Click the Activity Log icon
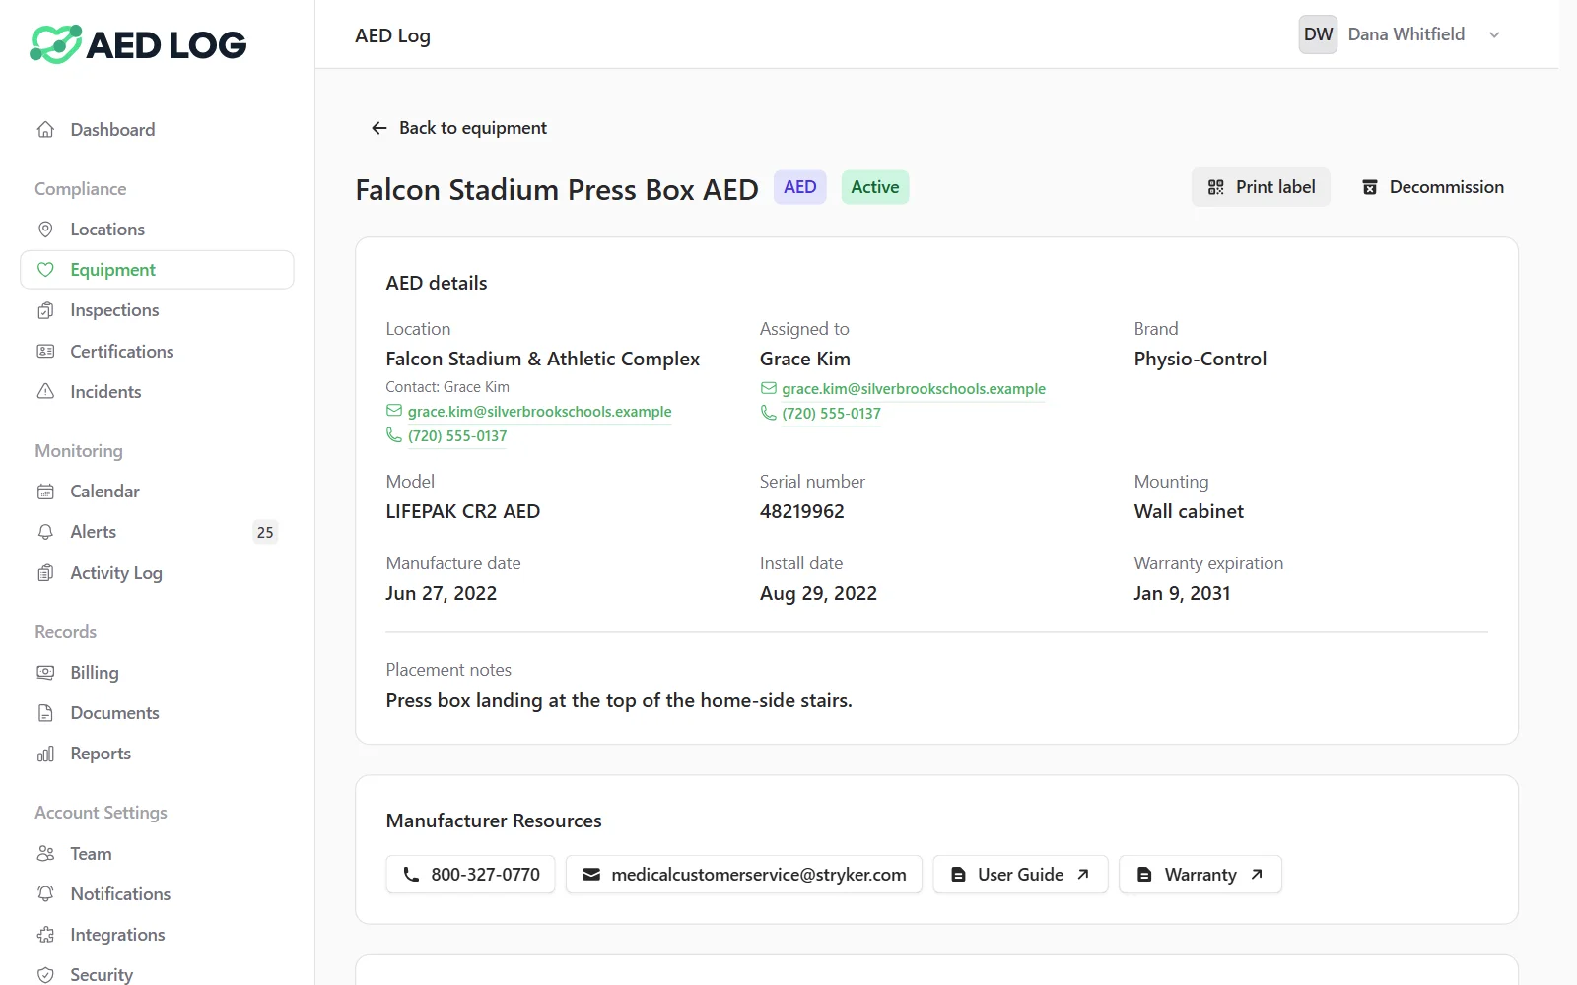1577x985 pixels. (45, 573)
